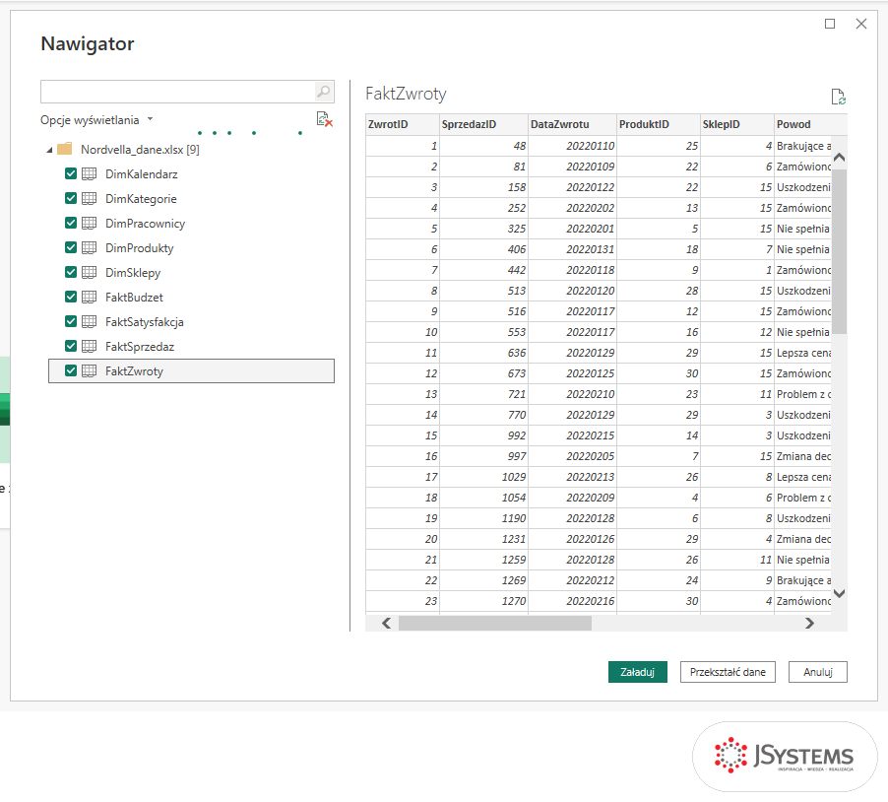
Task: Click the table icon next to FaktSprzedaz
Action: tap(89, 346)
